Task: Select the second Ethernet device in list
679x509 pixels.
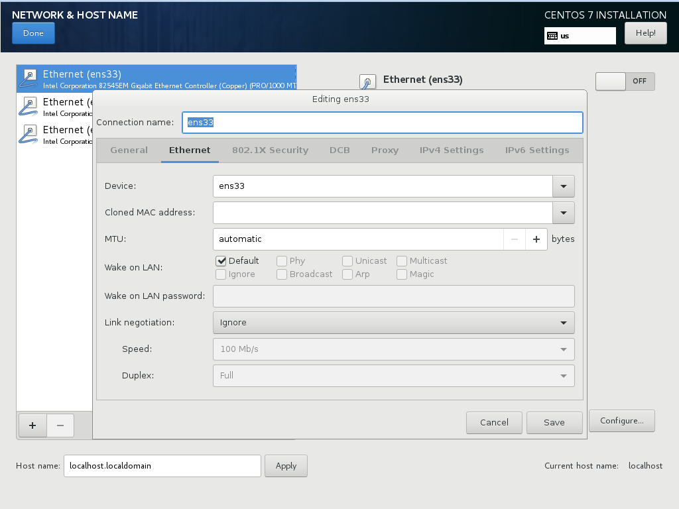Action: 55,107
